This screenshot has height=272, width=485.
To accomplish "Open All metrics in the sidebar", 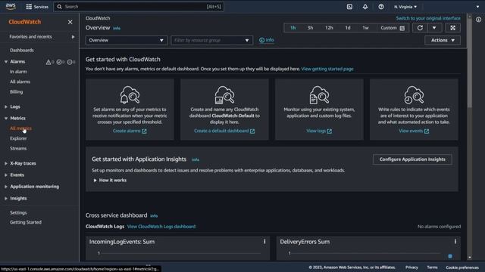I will click(20, 128).
